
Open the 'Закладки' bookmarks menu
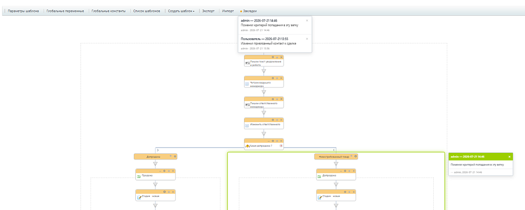248,11
